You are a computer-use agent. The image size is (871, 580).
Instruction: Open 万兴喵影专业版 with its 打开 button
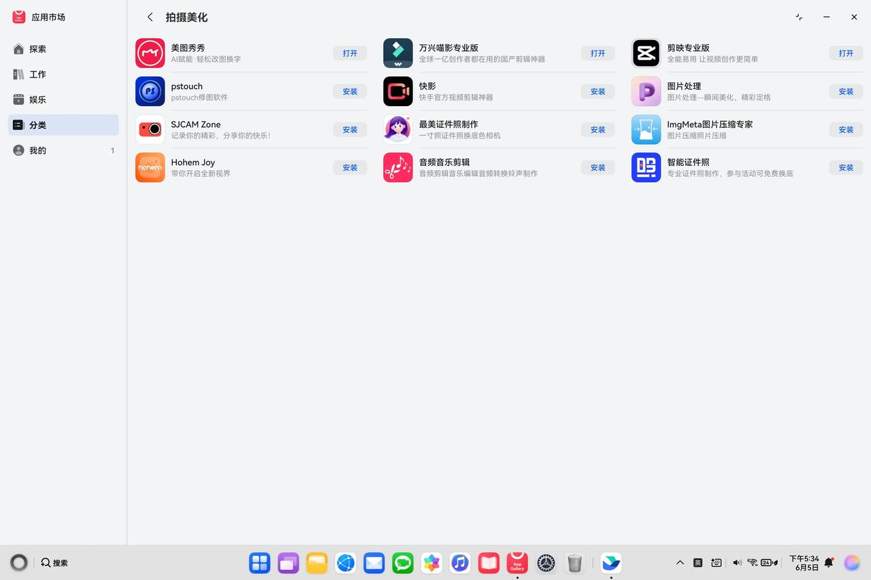(x=598, y=53)
